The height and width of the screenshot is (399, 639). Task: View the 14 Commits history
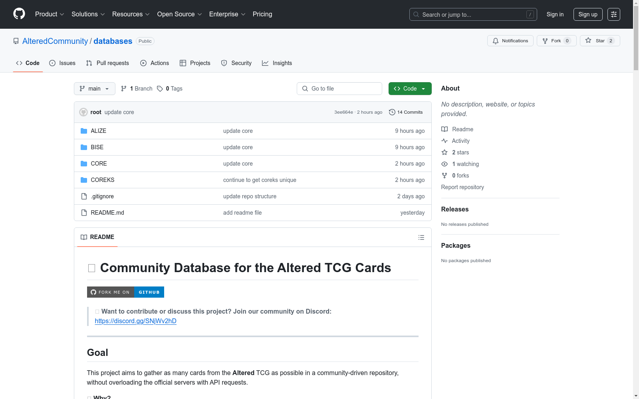point(406,112)
